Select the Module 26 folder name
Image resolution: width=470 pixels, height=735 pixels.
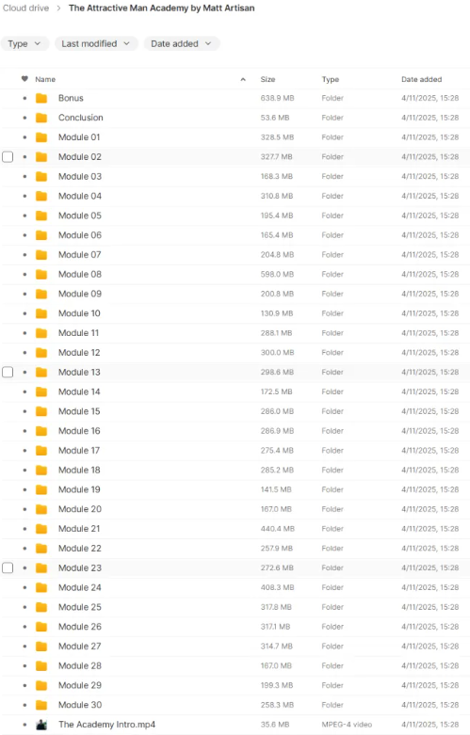80,627
